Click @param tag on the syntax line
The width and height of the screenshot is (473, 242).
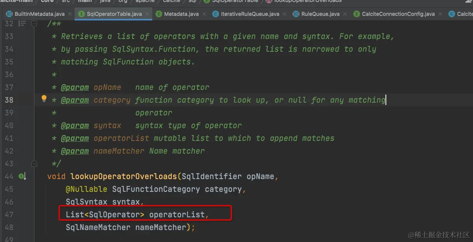pyautogui.click(x=75, y=125)
